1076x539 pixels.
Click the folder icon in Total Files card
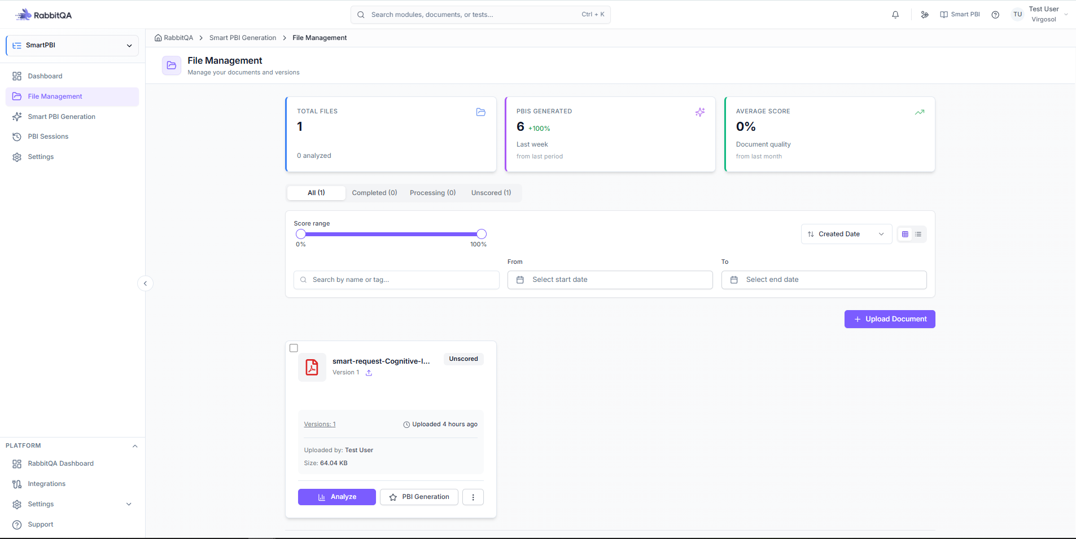pyautogui.click(x=481, y=112)
